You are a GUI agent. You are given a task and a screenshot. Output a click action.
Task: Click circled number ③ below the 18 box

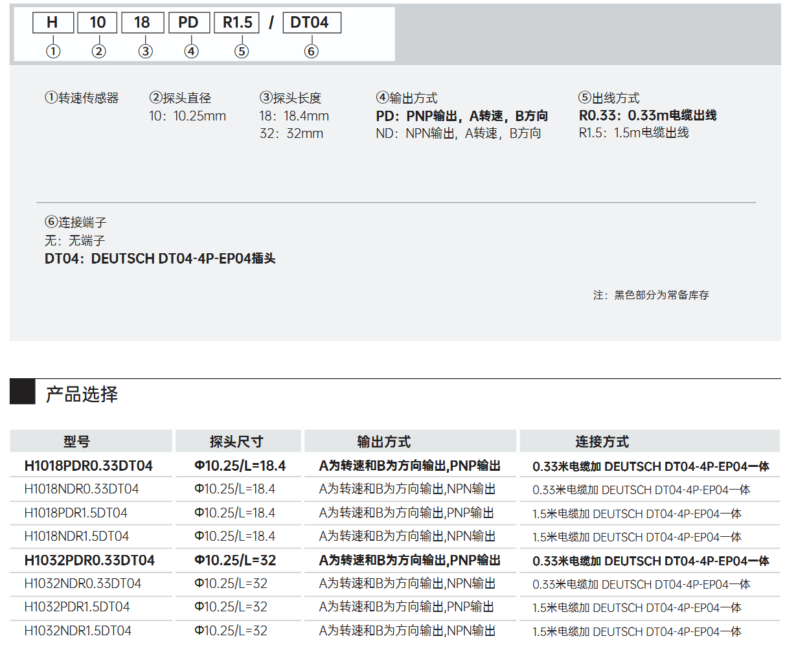click(x=145, y=51)
